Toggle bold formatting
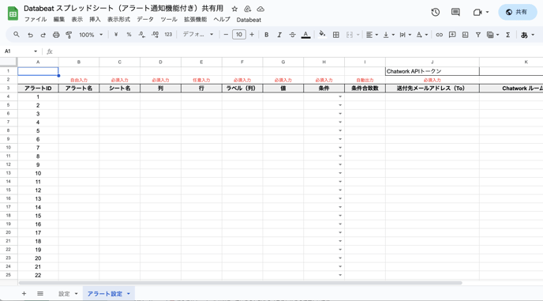This screenshot has height=301, width=543. coord(266,35)
